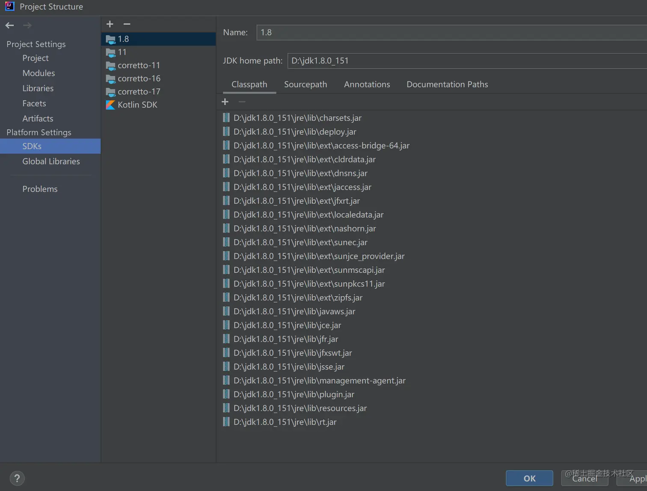The width and height of the screenshot is (647, 491).
Task: Click the folder icon beside corretto-11
Action: tap(110, 66)
